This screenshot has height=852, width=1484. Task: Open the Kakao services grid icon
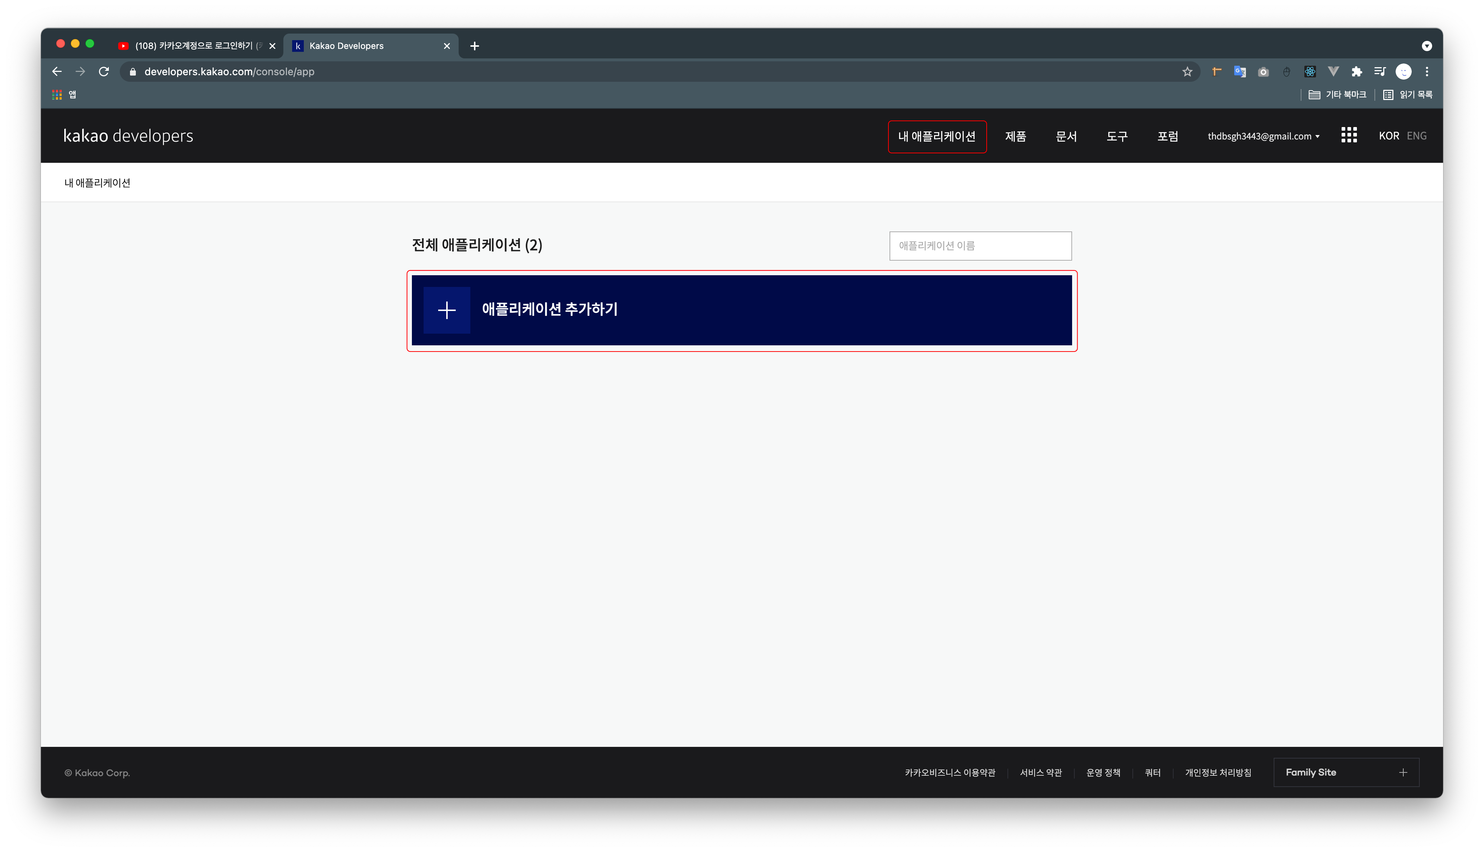pyautogui.click(x=1348, y=136)
